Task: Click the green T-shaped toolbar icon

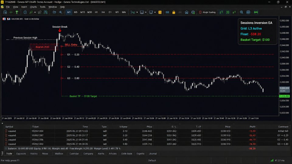Action: pyautogui.click(x=17, y=12)
